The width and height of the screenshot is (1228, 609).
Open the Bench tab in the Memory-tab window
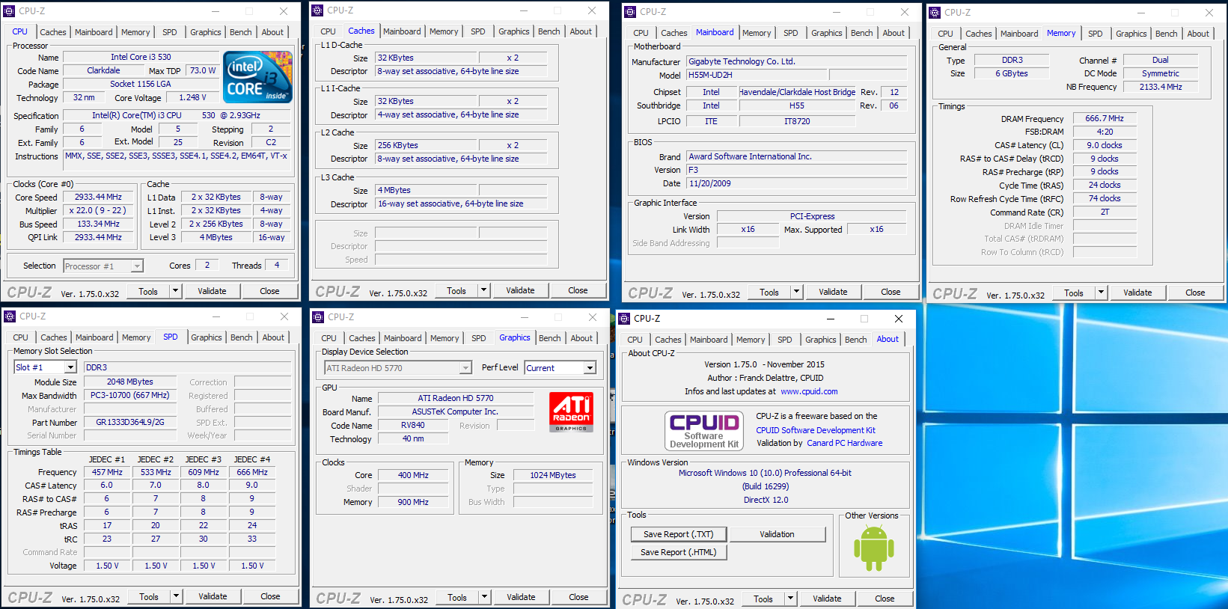point(1167,34)
